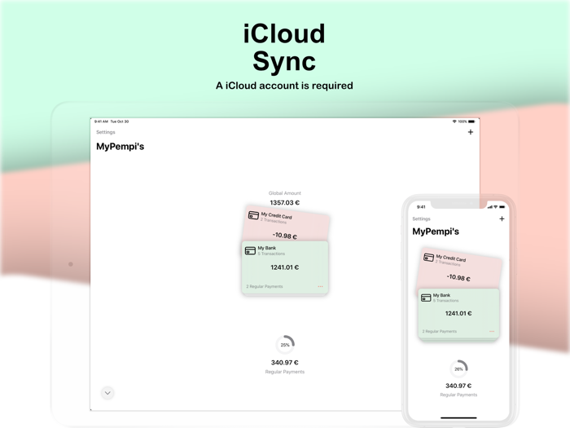Click the iPad status bar date Tue Oct 30
The width and height of the screenshot is (570, 428).
(x=119, y=121)
